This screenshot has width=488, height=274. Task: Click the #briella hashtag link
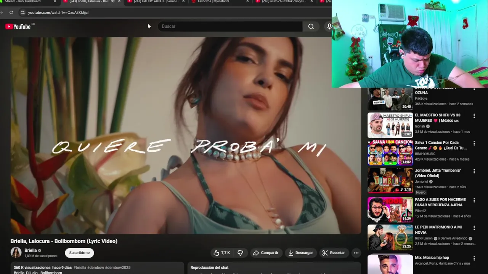tap(80, 268)
